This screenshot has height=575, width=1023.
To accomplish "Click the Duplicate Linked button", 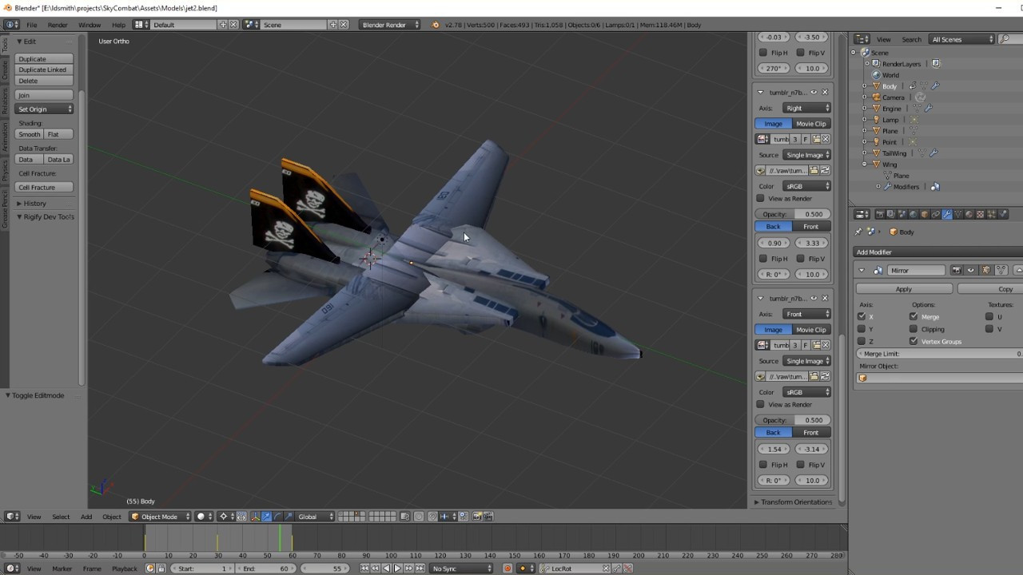I will (44, 69).
